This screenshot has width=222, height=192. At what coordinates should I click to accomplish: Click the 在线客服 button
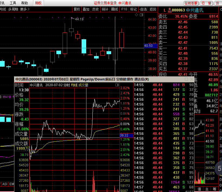[191, 3]
